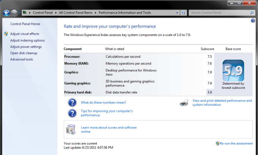Click shield icon beside Re-run the assessment

point(217,144)
